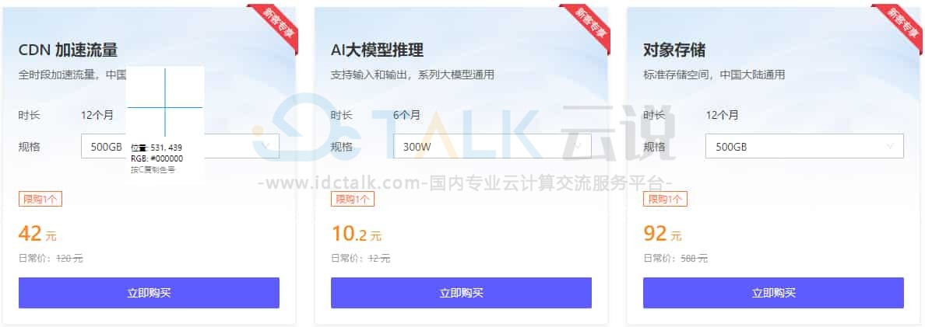Click the 新客专享 ribbon on CDN card
The width and height of the screenshot is (925, 327).
[x=276, y=25]
